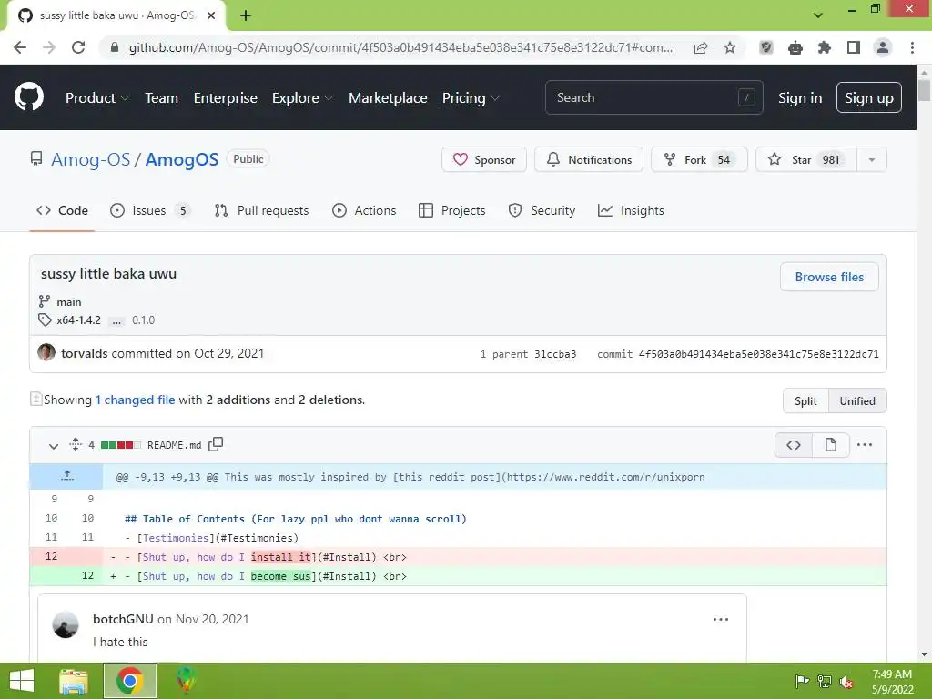Image resolution: width=932 pixels, height=699 pixels.
Task: Open the Security tab
Action: coord(542,210)
